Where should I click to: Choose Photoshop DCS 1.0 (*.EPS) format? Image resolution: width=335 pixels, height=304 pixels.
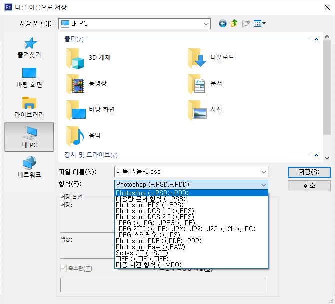[191, 211]
